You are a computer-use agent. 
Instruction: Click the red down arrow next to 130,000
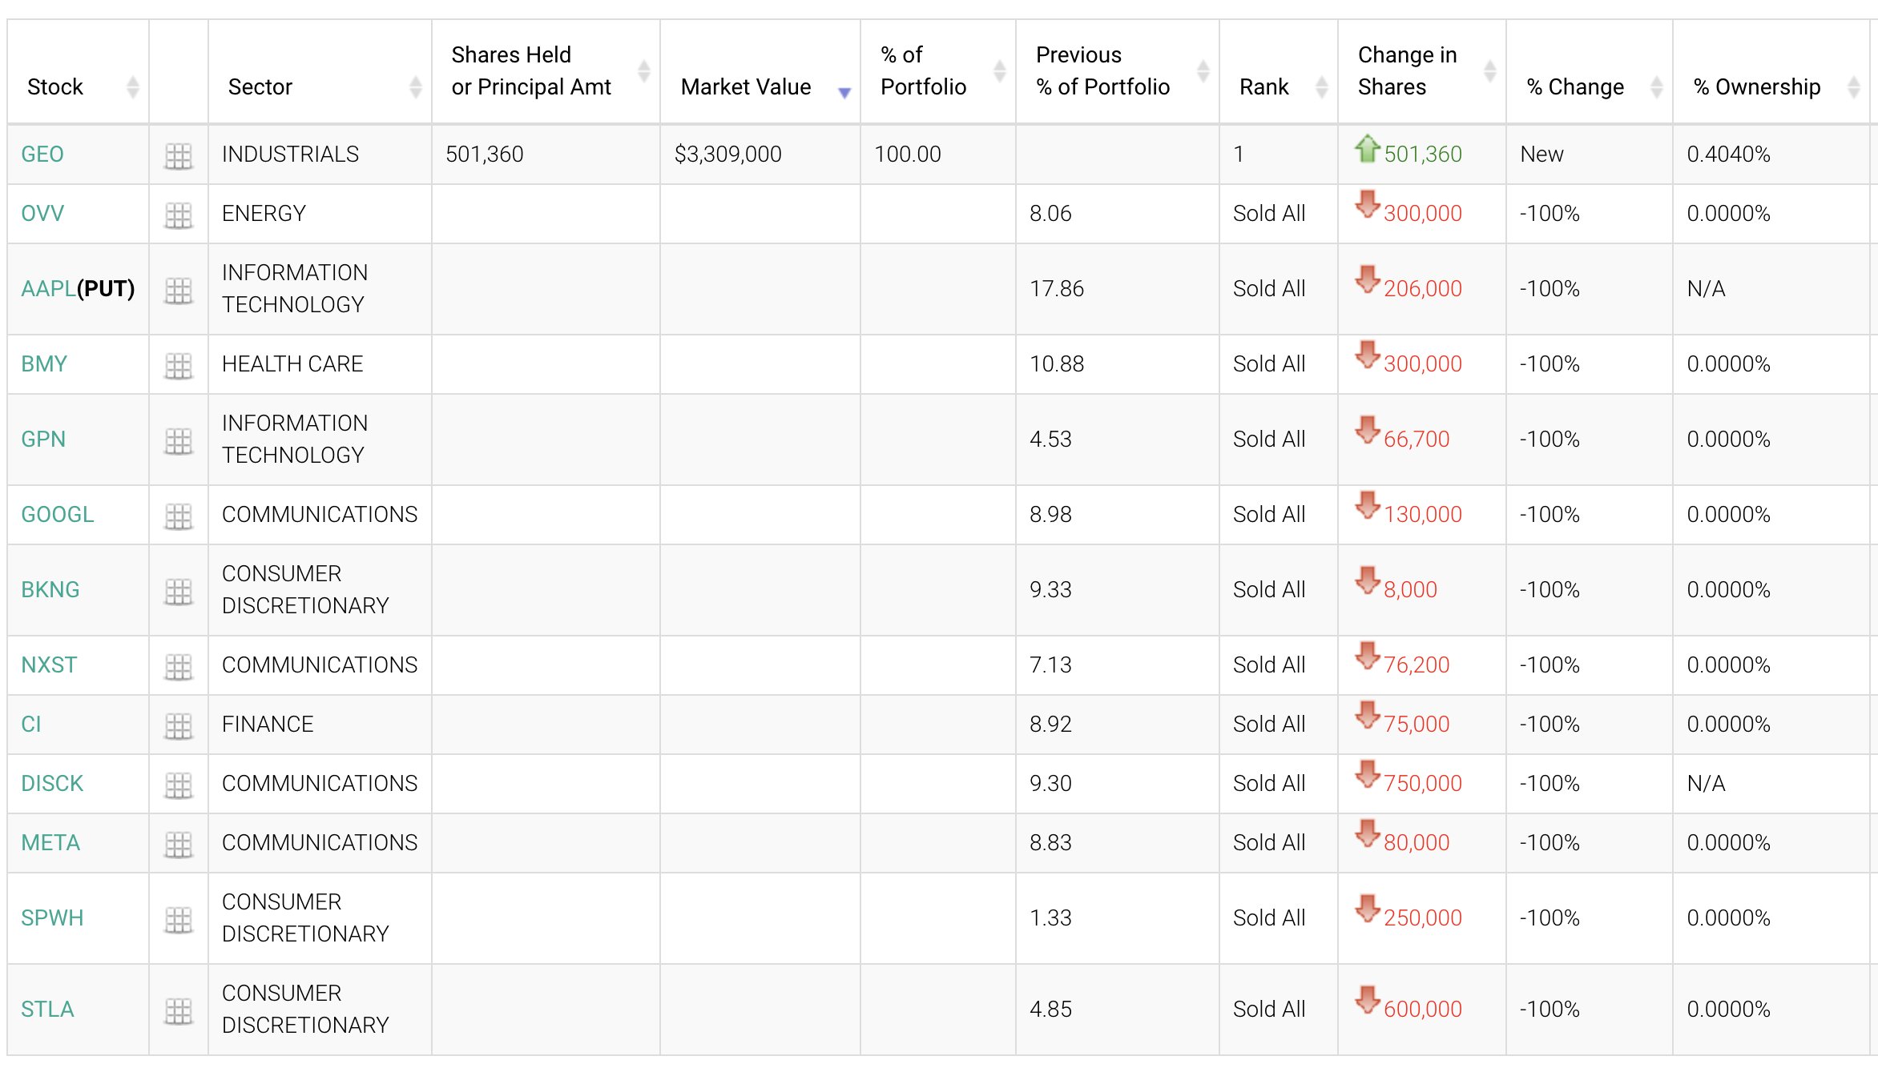coord(1368,505)
